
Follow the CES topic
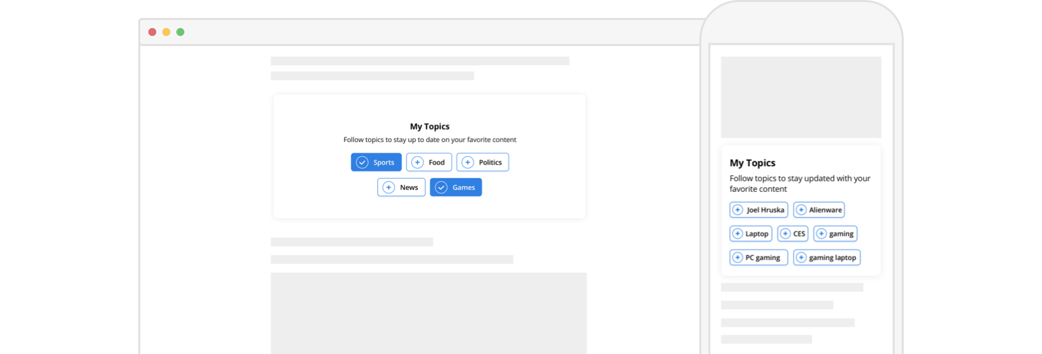point(793,234)
